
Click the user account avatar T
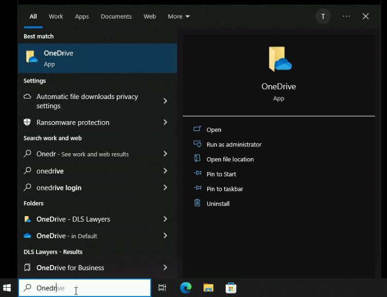pyautogui.click(x=323, y=16)
